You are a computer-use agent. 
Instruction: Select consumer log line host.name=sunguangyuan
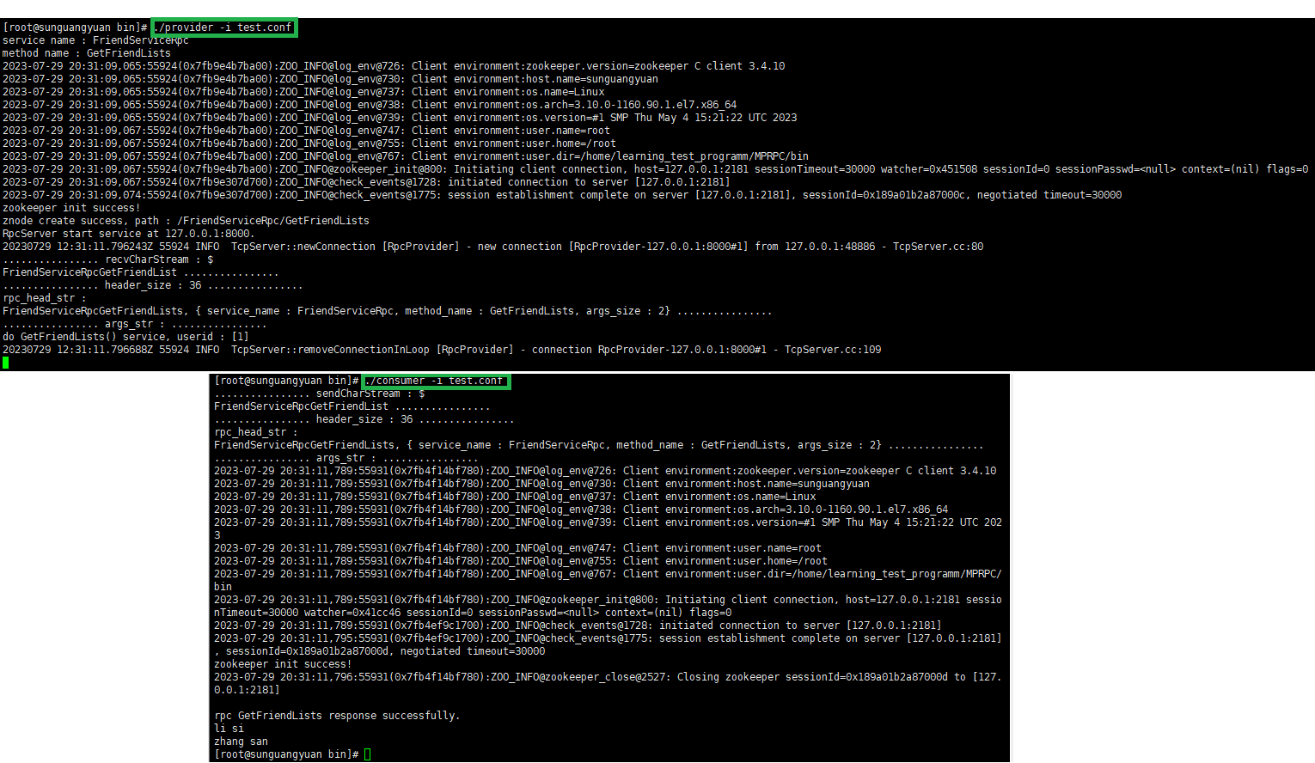[x=541, y=484]
